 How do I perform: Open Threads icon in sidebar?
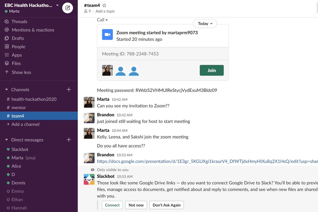click(x=7, y=22)
